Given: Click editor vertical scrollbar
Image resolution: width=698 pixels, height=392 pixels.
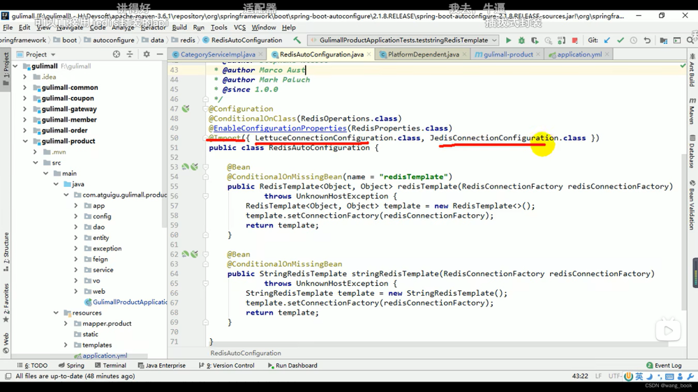Looking at the screenshot, I should (x=685, y=232).
